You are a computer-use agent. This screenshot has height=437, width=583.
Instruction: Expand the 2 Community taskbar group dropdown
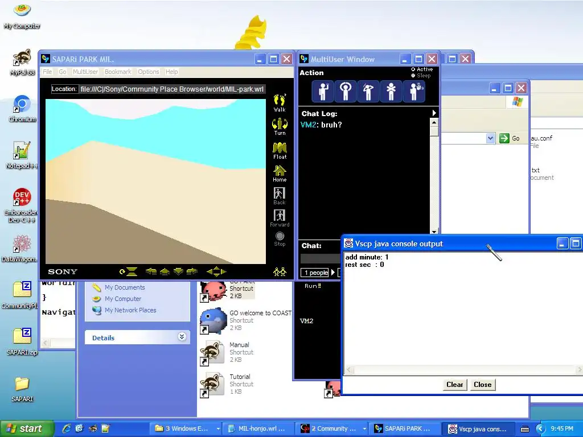click(x=364, y=428)
